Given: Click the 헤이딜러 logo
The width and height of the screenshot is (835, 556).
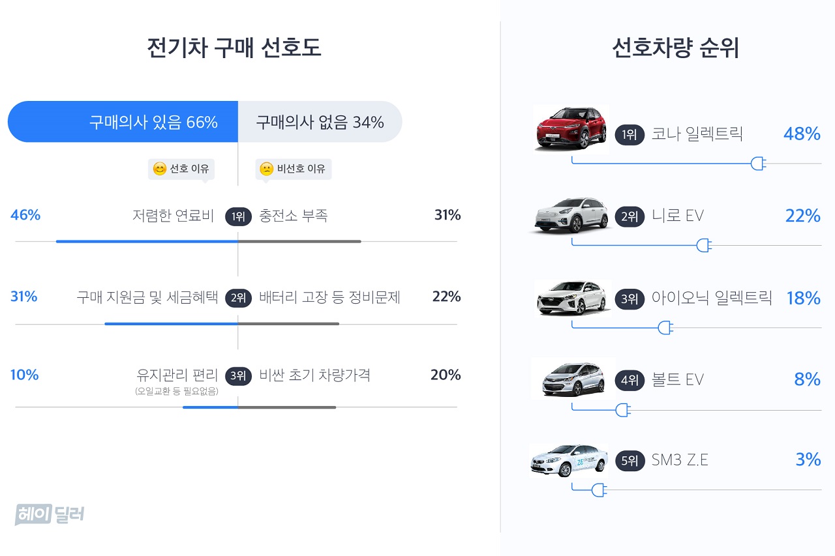Looking at the screenshot, I should click(50, 514).
